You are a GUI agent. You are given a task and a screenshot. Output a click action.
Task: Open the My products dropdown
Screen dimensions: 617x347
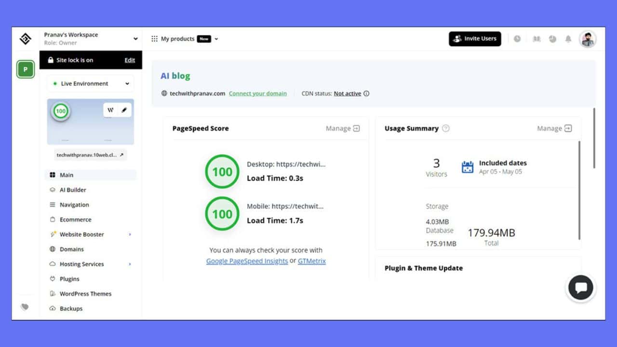[216, 39]
